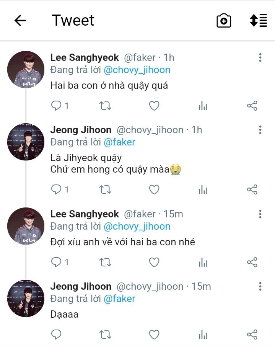Share the 'Hai ba con ở nhà quậy quá' tweet
Screen dimensions: 275x346
click(252, 106)
